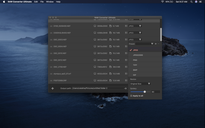Add files with the plus button
205x128 pixels.
[52, 88]
